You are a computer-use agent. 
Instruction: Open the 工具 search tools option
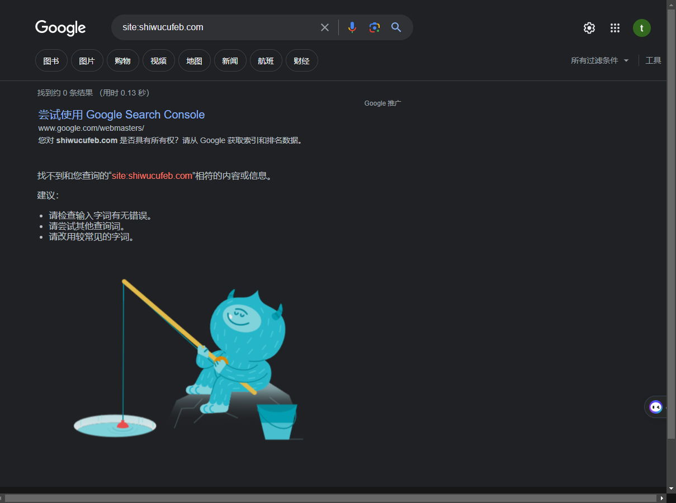click(653, 60)
